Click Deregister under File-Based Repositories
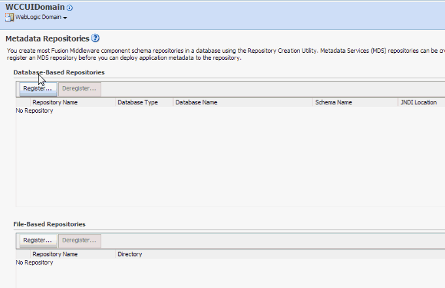Screen dimensions: 445x288 click(80, 240)
